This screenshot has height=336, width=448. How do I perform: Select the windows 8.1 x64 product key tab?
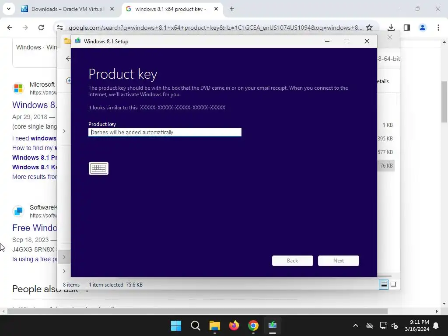pyautogui.click(x=171, y=9)
